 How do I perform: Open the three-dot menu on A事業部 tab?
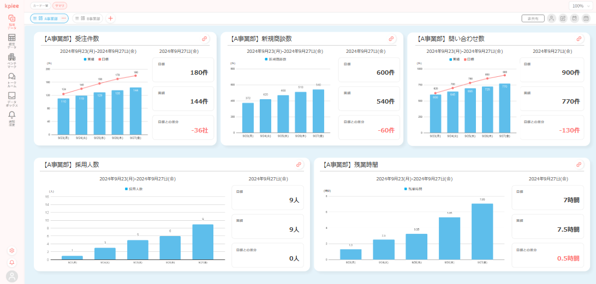63,18
